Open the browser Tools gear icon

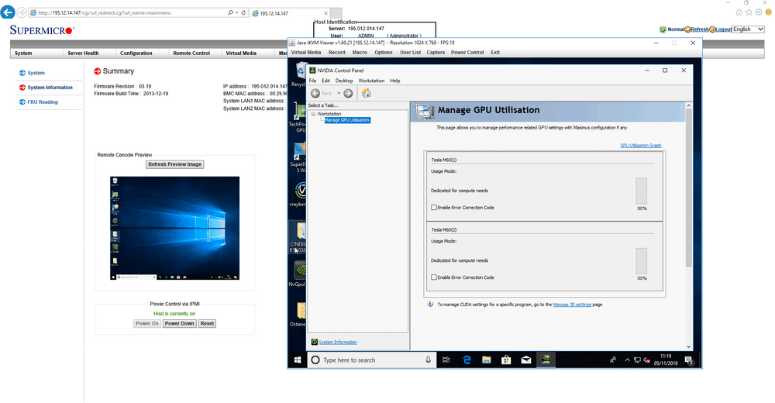click(759, 12)
